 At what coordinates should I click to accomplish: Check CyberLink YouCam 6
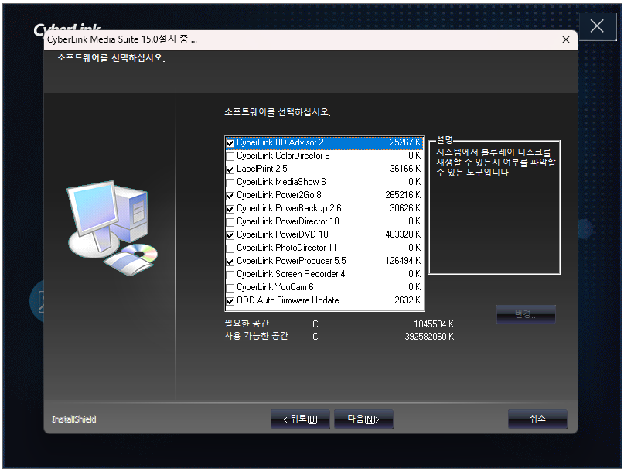point(229,288)
